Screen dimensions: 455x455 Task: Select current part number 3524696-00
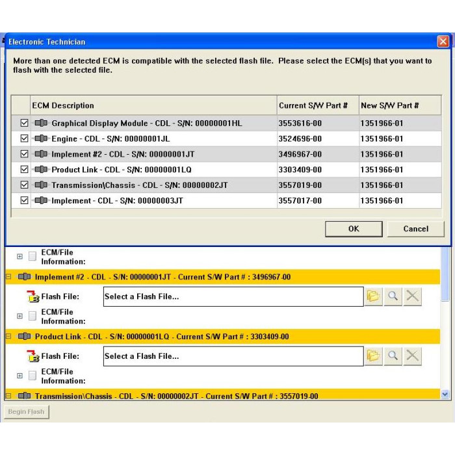(300, 138)
